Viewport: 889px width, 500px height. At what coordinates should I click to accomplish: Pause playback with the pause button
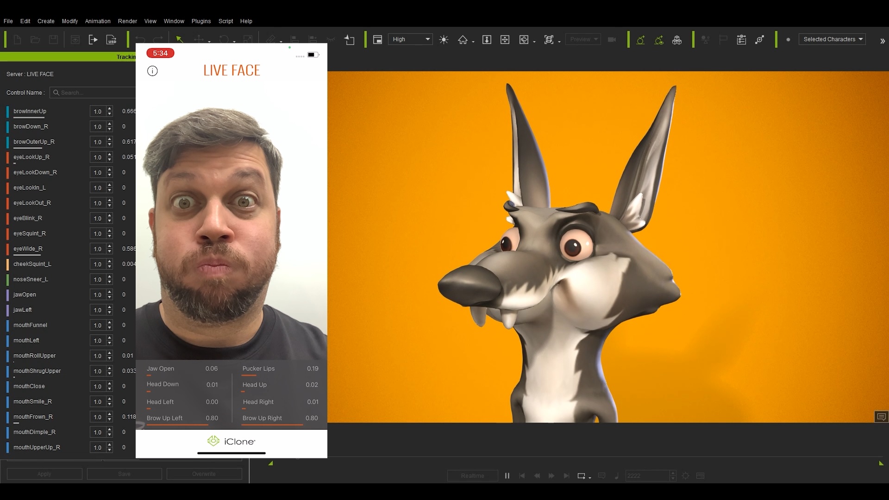coord(507,475)
